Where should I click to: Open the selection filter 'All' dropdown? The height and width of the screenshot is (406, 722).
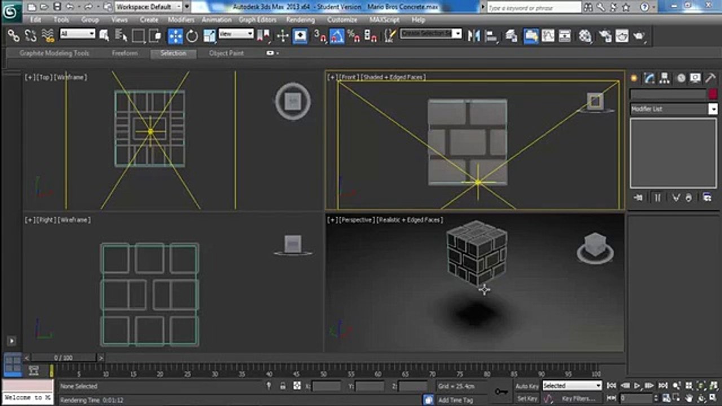[77, 34]
